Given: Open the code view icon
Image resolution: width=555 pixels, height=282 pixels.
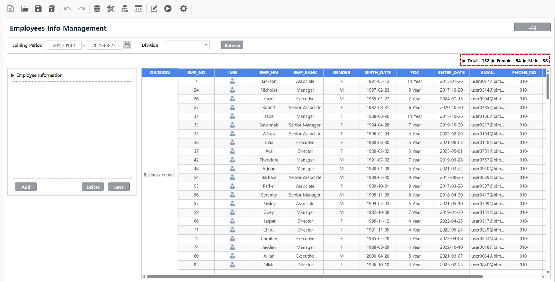Looking at the screenshot, I should pos(138,9).
